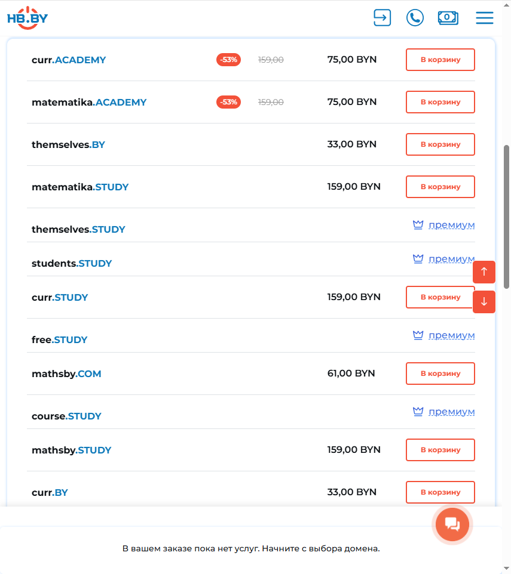Open the login icon in header

(x=382, y=17)
